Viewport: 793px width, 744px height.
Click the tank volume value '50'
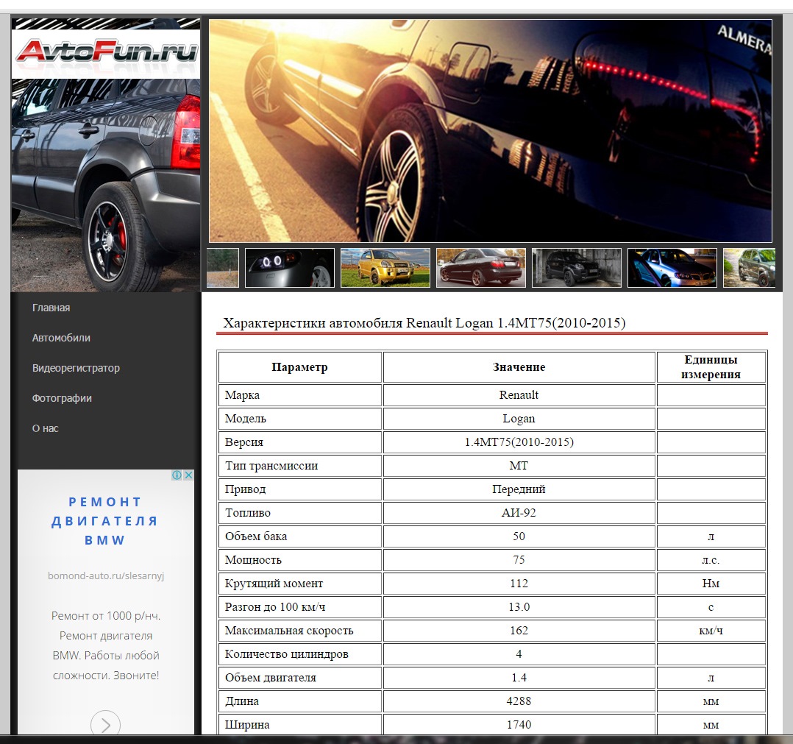(x=519, y=536)
